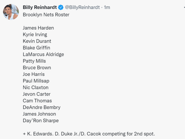Click the 'Kevin Durant' line
The height and width of the screenshot is (139, 185).
[37, 41]
